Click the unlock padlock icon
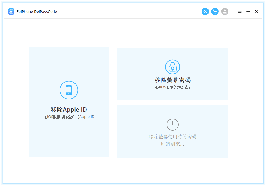Screen dimensions: 266x186 (173, 67)
